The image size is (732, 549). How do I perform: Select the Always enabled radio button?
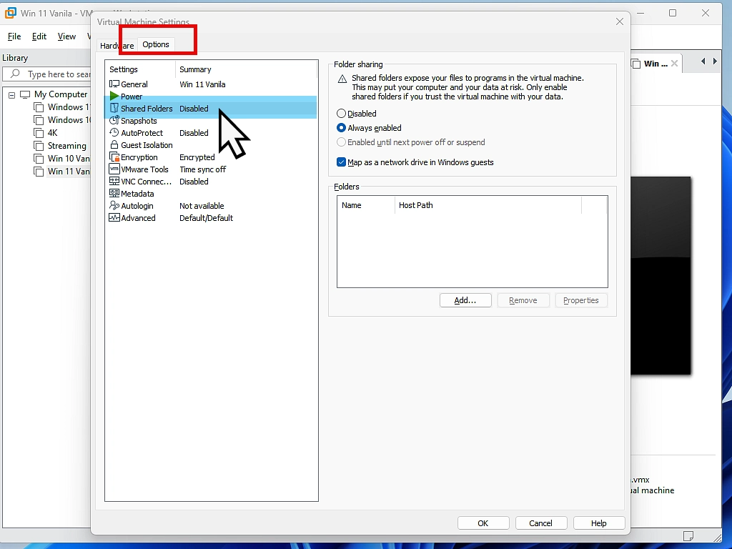coord(341,128)
